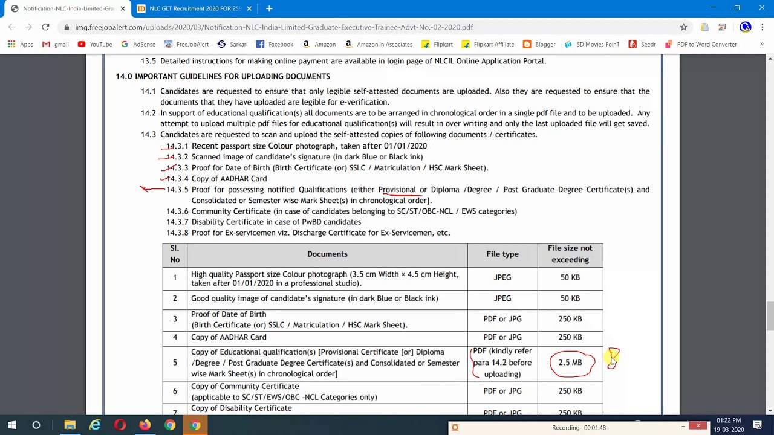The height and width of the screenshot is (435, 774).
Task: Open the gmail bookmark
Action: [55, 44]
